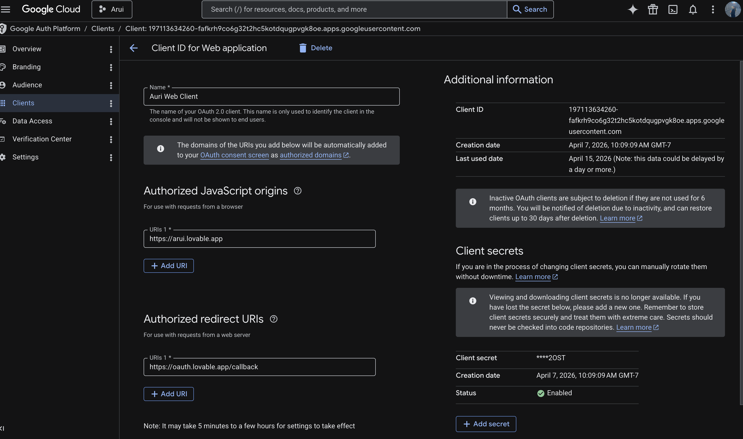Click the Google Cloud logo
743x439 pixels.
(51, 10)
